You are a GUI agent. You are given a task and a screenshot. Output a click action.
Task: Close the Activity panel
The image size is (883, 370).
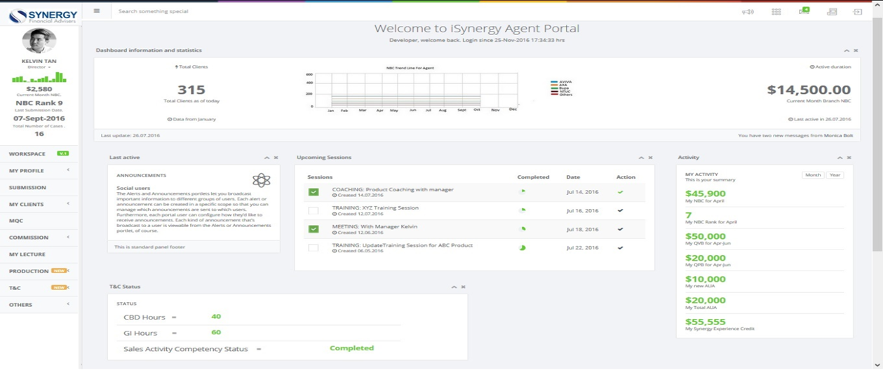coord(849,158)
